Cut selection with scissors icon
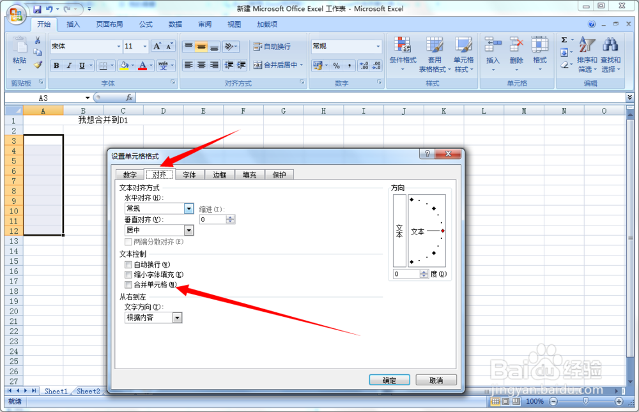The image size is (639, 412). click(x=38, y=40)
